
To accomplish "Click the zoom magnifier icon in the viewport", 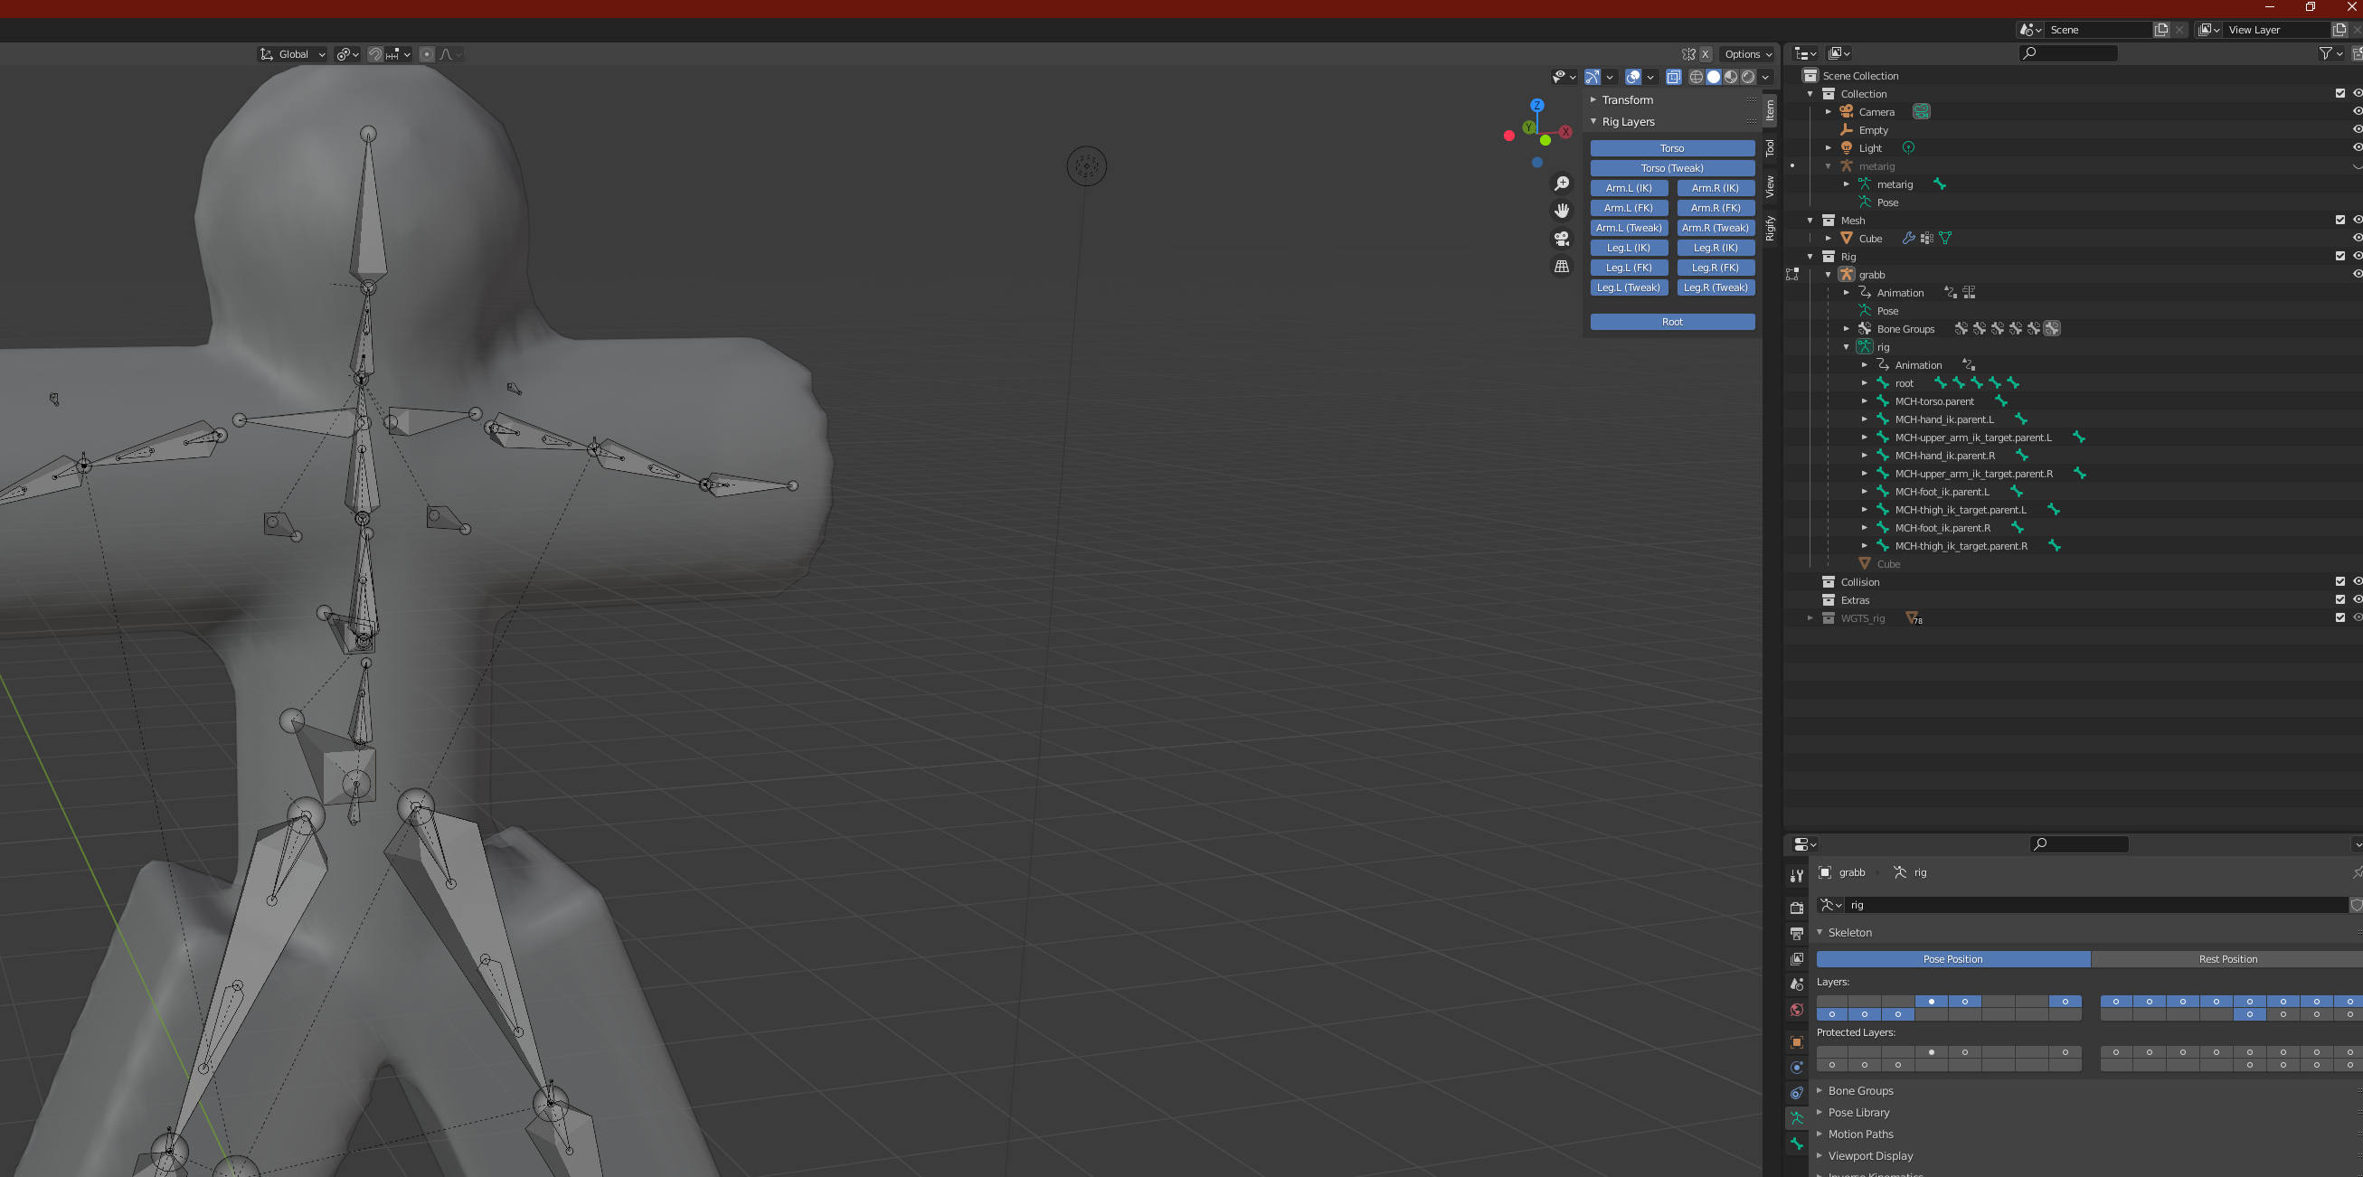I will click(x=1562, y=184).
